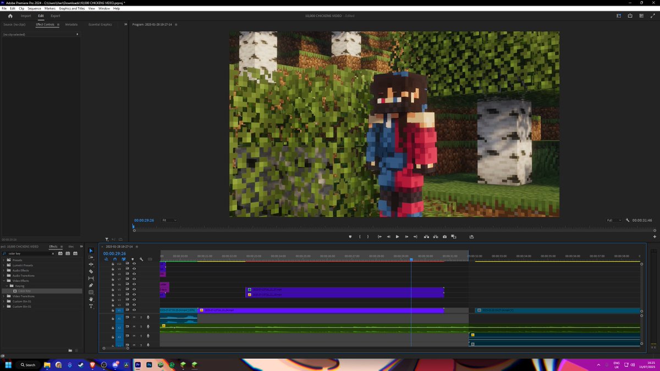Toggle Linked Selection in the timeline
The width and height of the screenshot is (660, 371).
coord(123,259)
